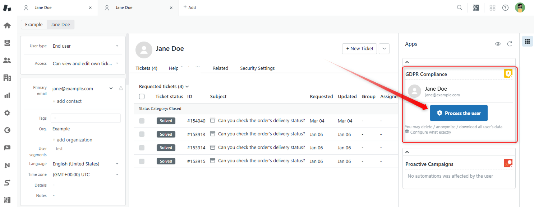Screen dimensions: 534x207
Task: Toggle the Apps panel grid button
Action: pos(527,42)
